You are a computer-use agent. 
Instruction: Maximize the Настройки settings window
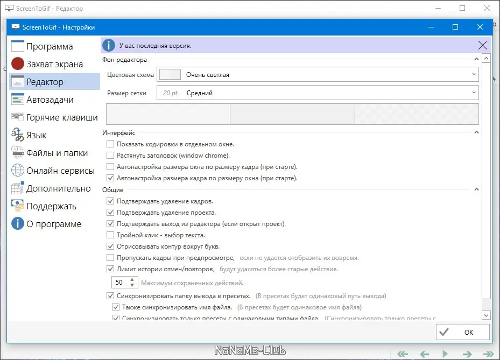point(455,27)
